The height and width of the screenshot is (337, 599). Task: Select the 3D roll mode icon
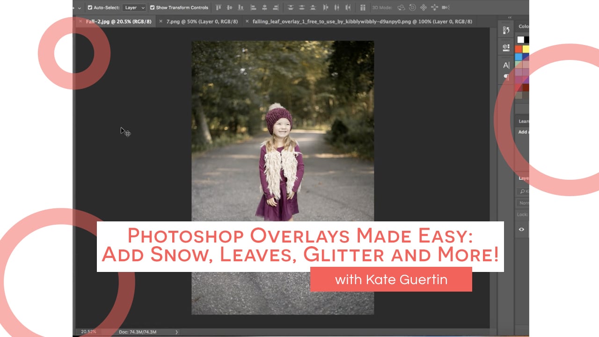click(x=412, y=7)
